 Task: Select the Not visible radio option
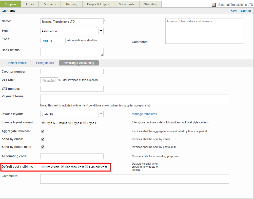coord(43,167)
